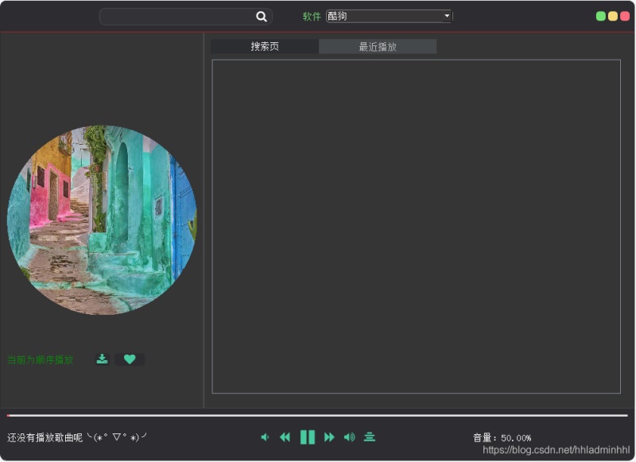Viewport: 636px width, 462px height.
Task: Switch to the 搜索页 tab
Action: (x=264, y=46)
